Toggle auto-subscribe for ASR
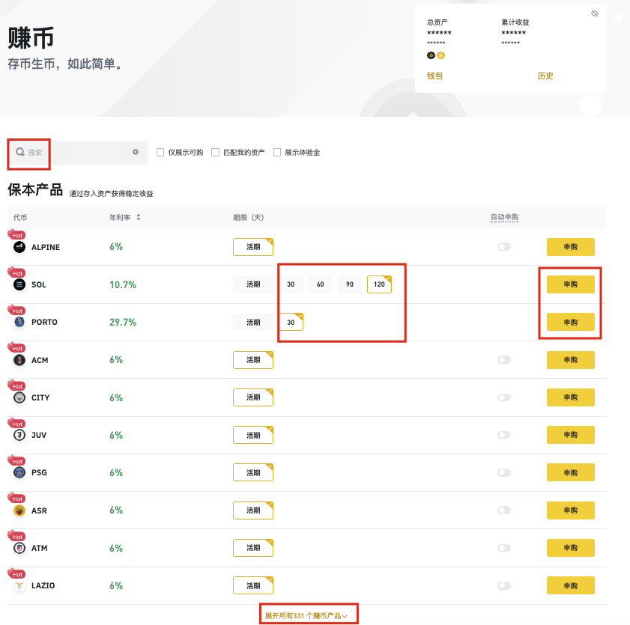Viewport: 630px width, 625px height. tap(504, 510)
